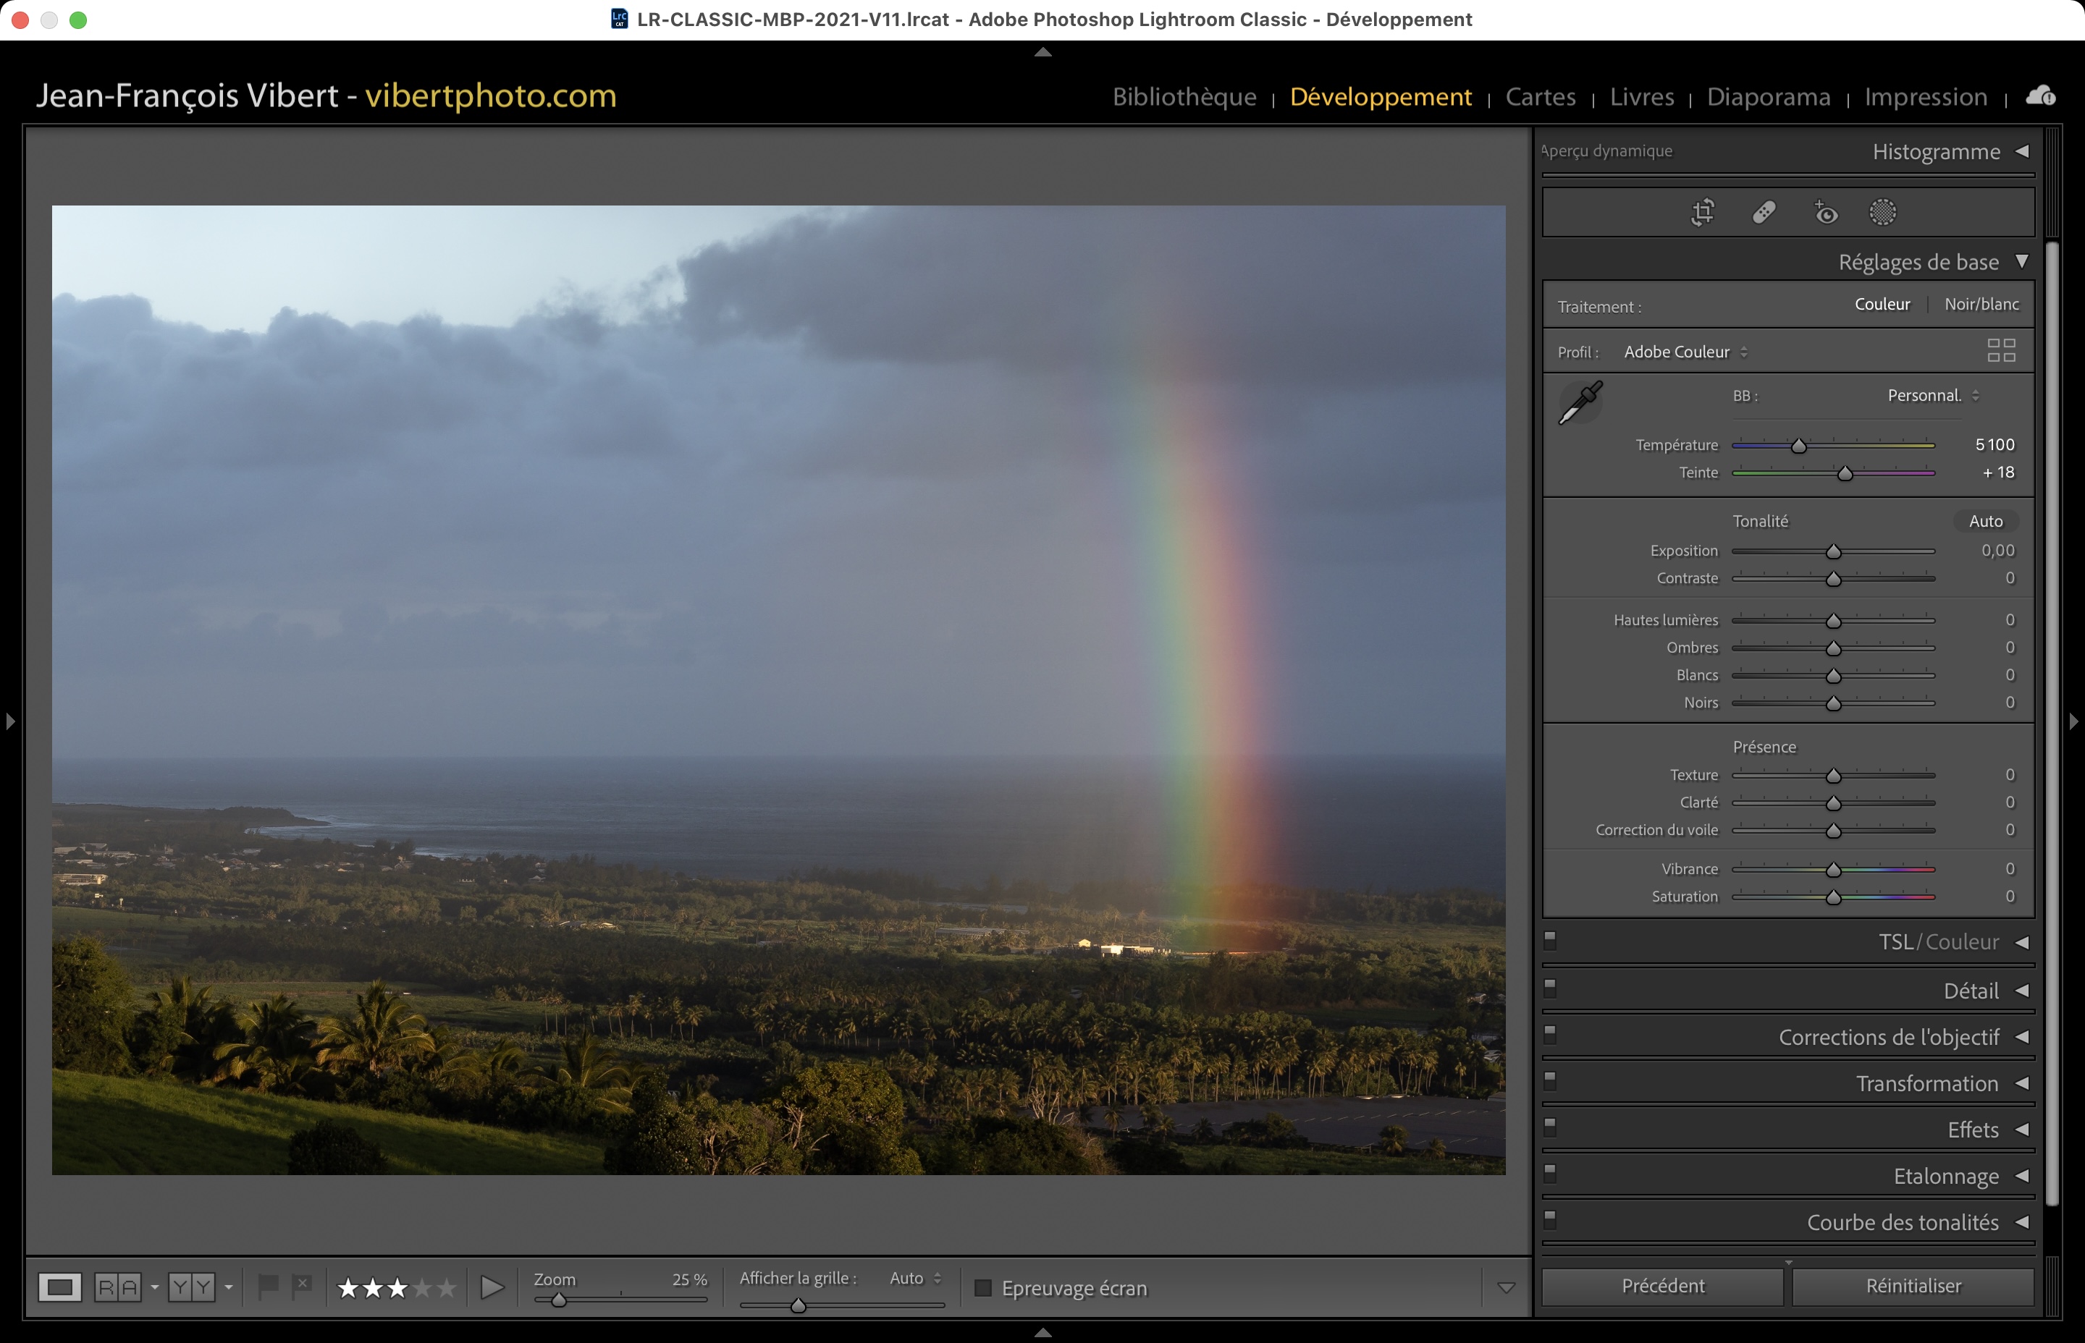Image resolution: width=2085 pixels, height=1343 pixels.
Task: Open the Impression module
Action: pos(1925,97)
